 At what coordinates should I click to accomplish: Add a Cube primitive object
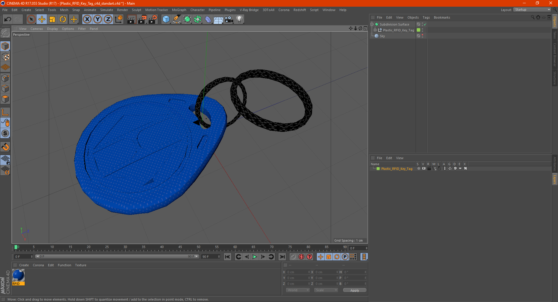point(166,19)
